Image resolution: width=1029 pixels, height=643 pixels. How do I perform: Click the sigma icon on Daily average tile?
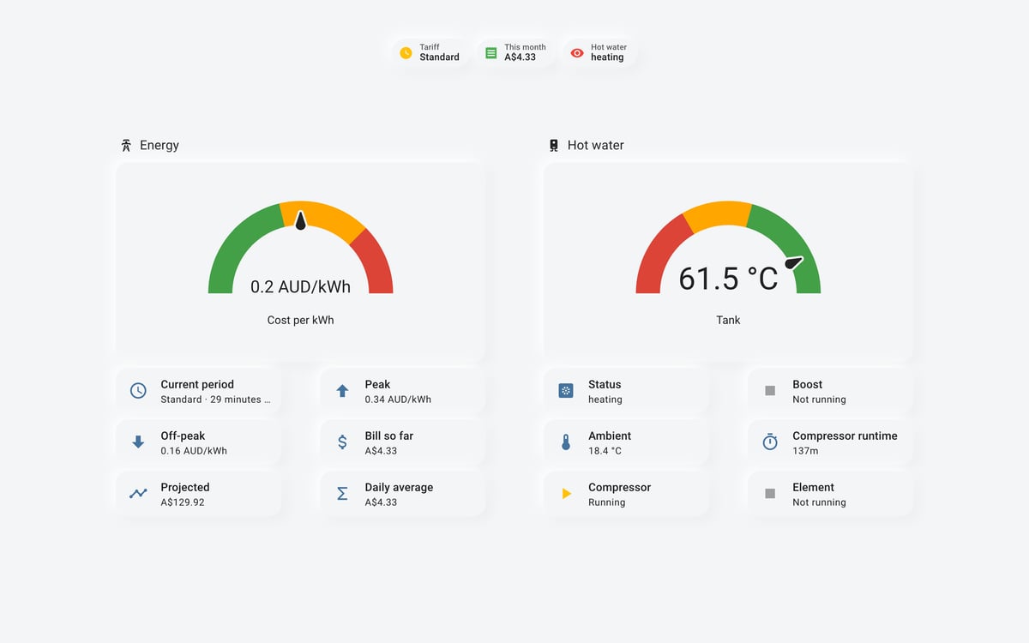(342, 494)
